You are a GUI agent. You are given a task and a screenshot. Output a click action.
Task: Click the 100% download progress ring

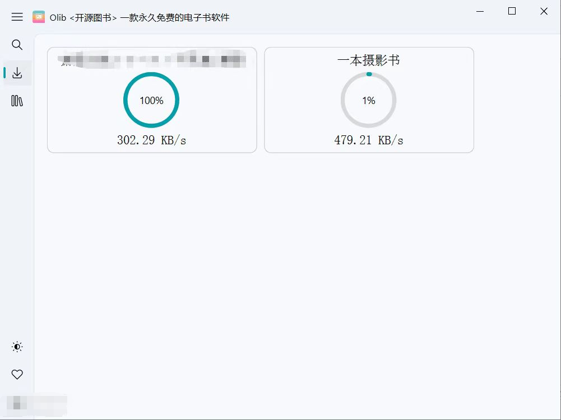click(x=151, y=100)
